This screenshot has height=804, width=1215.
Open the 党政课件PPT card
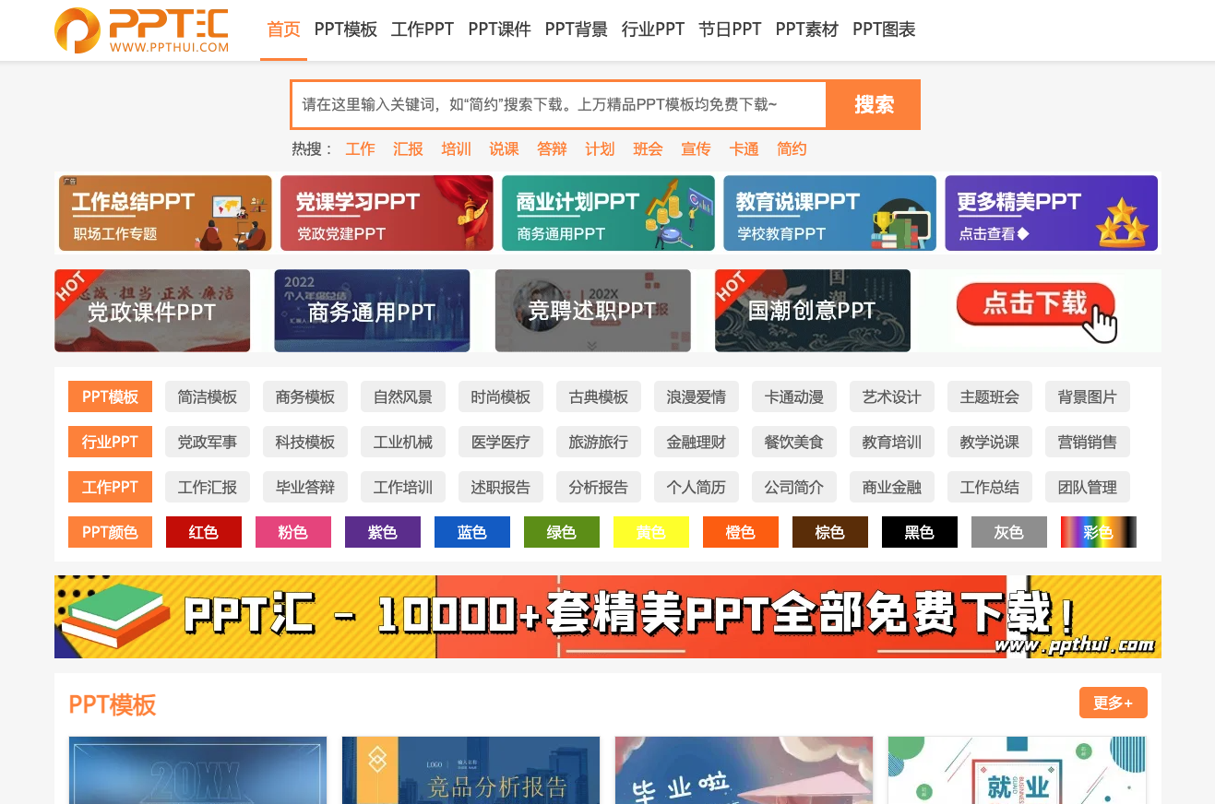(152, 311)
